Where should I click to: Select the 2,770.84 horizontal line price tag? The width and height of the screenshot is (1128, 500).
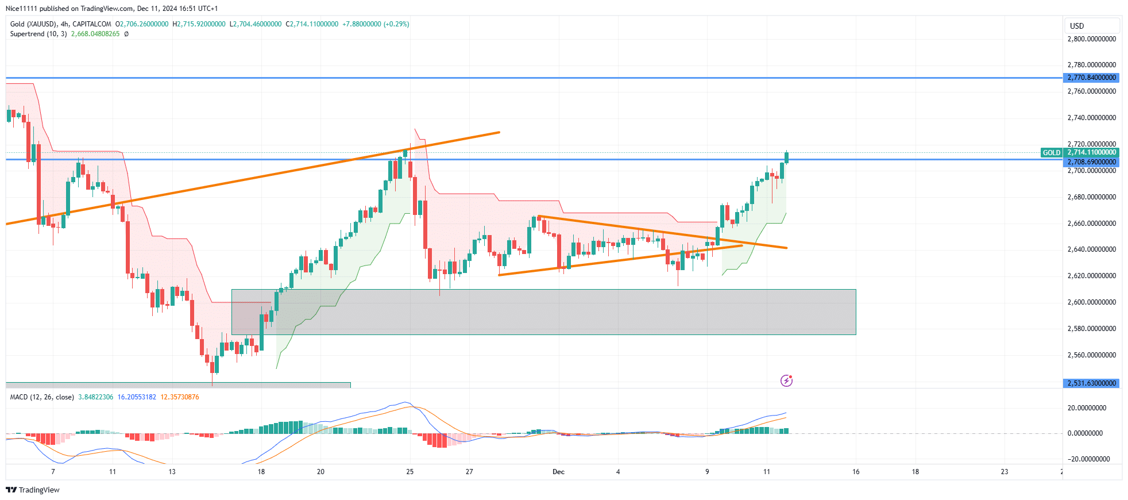point(1091,78)
